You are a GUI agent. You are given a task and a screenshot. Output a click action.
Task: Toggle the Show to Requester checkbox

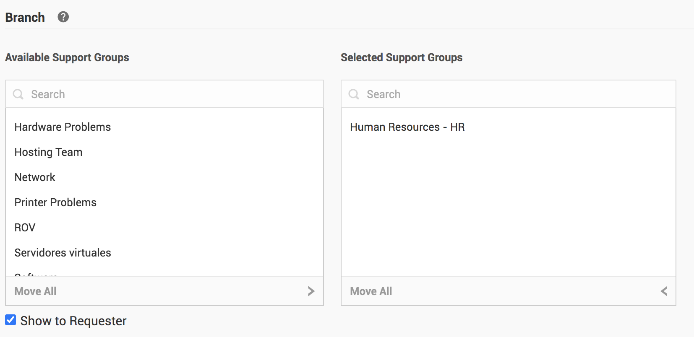10,320
